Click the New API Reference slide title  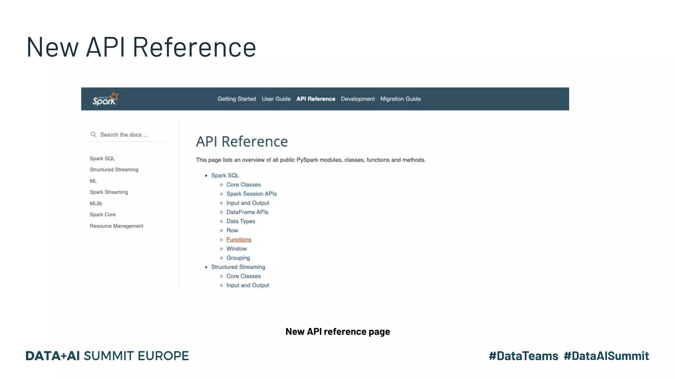coord(141,47)
